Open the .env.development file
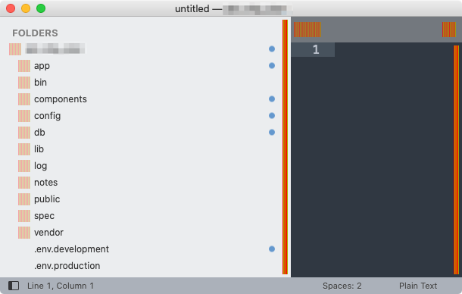 point(72,249)
